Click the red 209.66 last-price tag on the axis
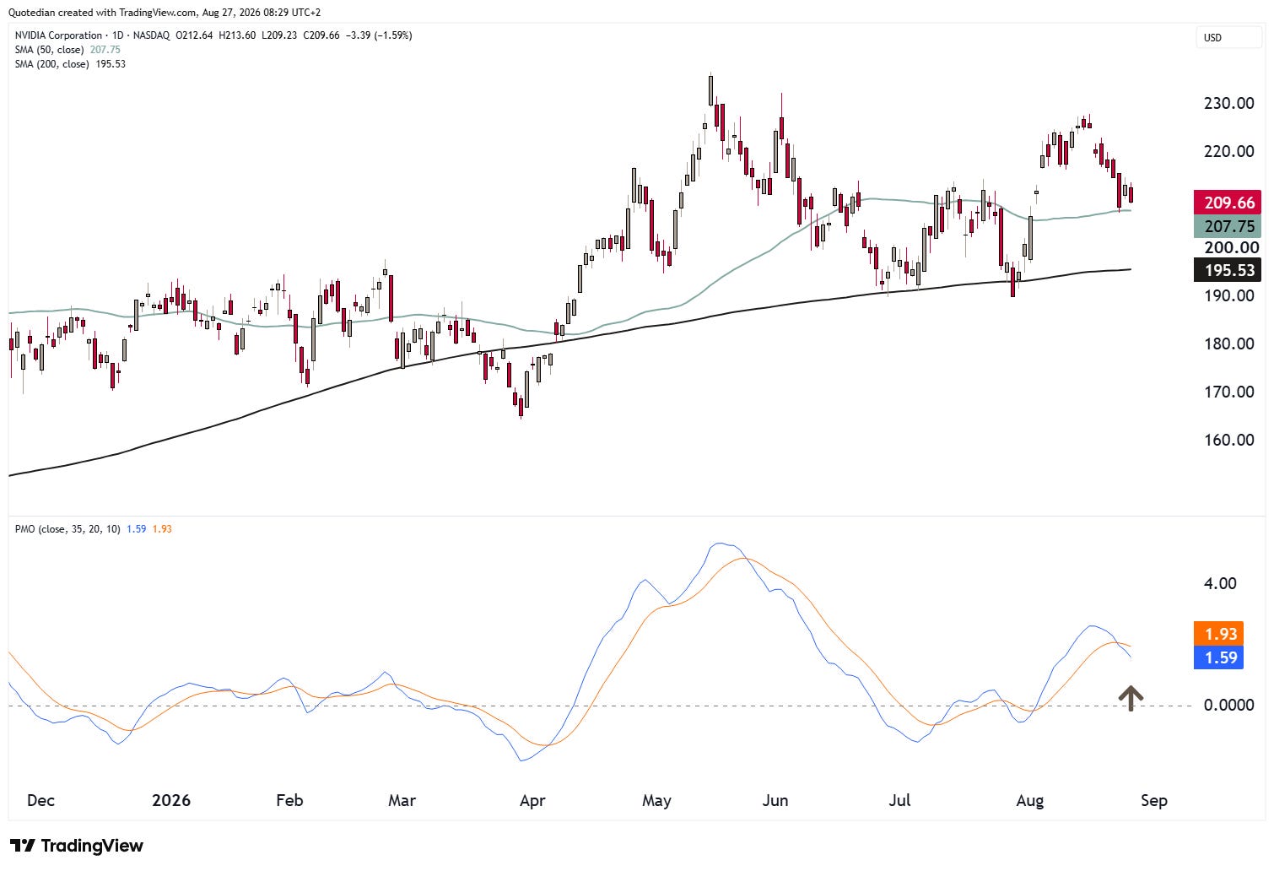 click(x=1228, y=203)
